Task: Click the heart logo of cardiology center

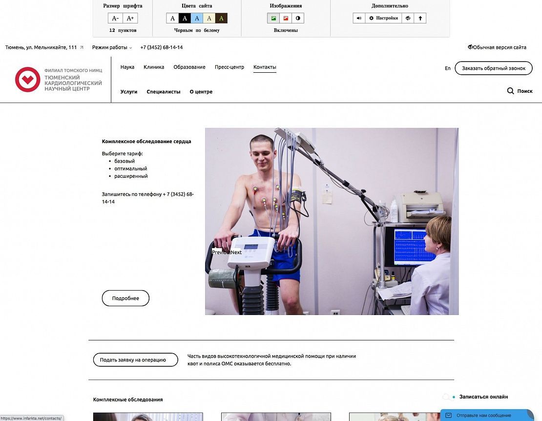Action: click(x=27, y=79)
